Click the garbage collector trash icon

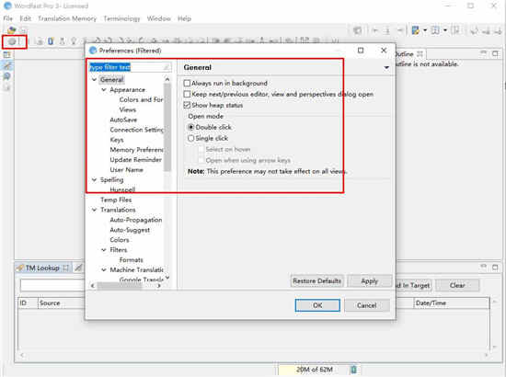pos(353,370)
